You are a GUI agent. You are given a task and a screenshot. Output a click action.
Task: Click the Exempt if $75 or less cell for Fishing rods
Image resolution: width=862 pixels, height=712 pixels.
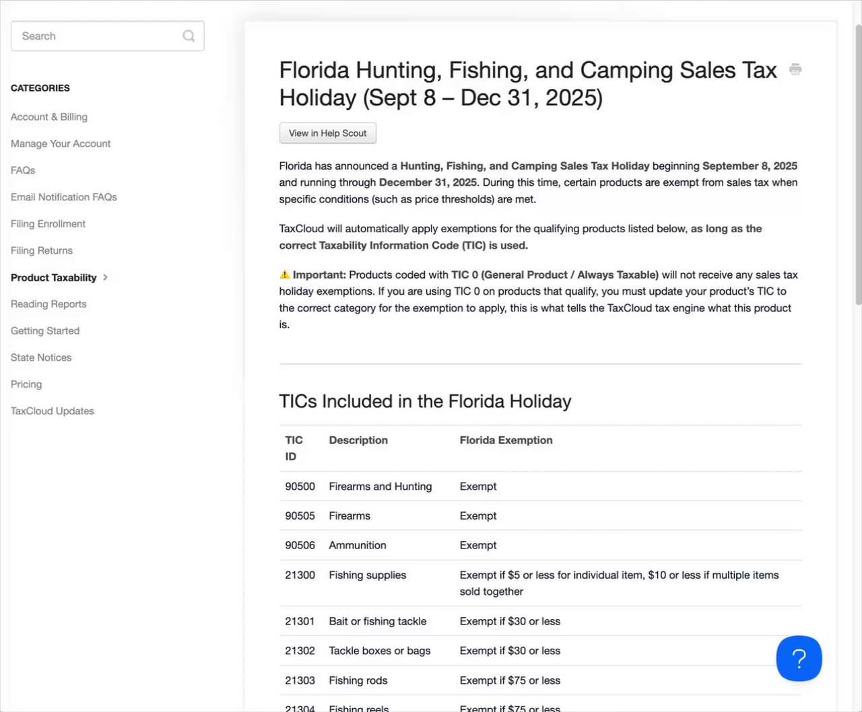click(x=510, y=680)
